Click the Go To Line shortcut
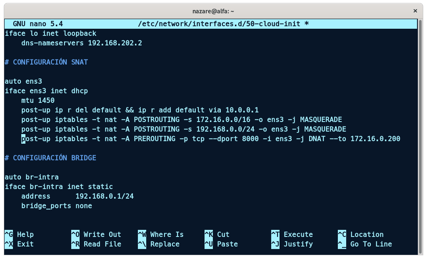Image resolution: width=427 pixels, height=259 pixels. pyautogui.click(x=365, y=244)
